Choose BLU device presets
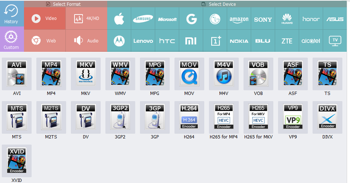The width and height of the screenshot is (350, 183). [x=263, y=41]
